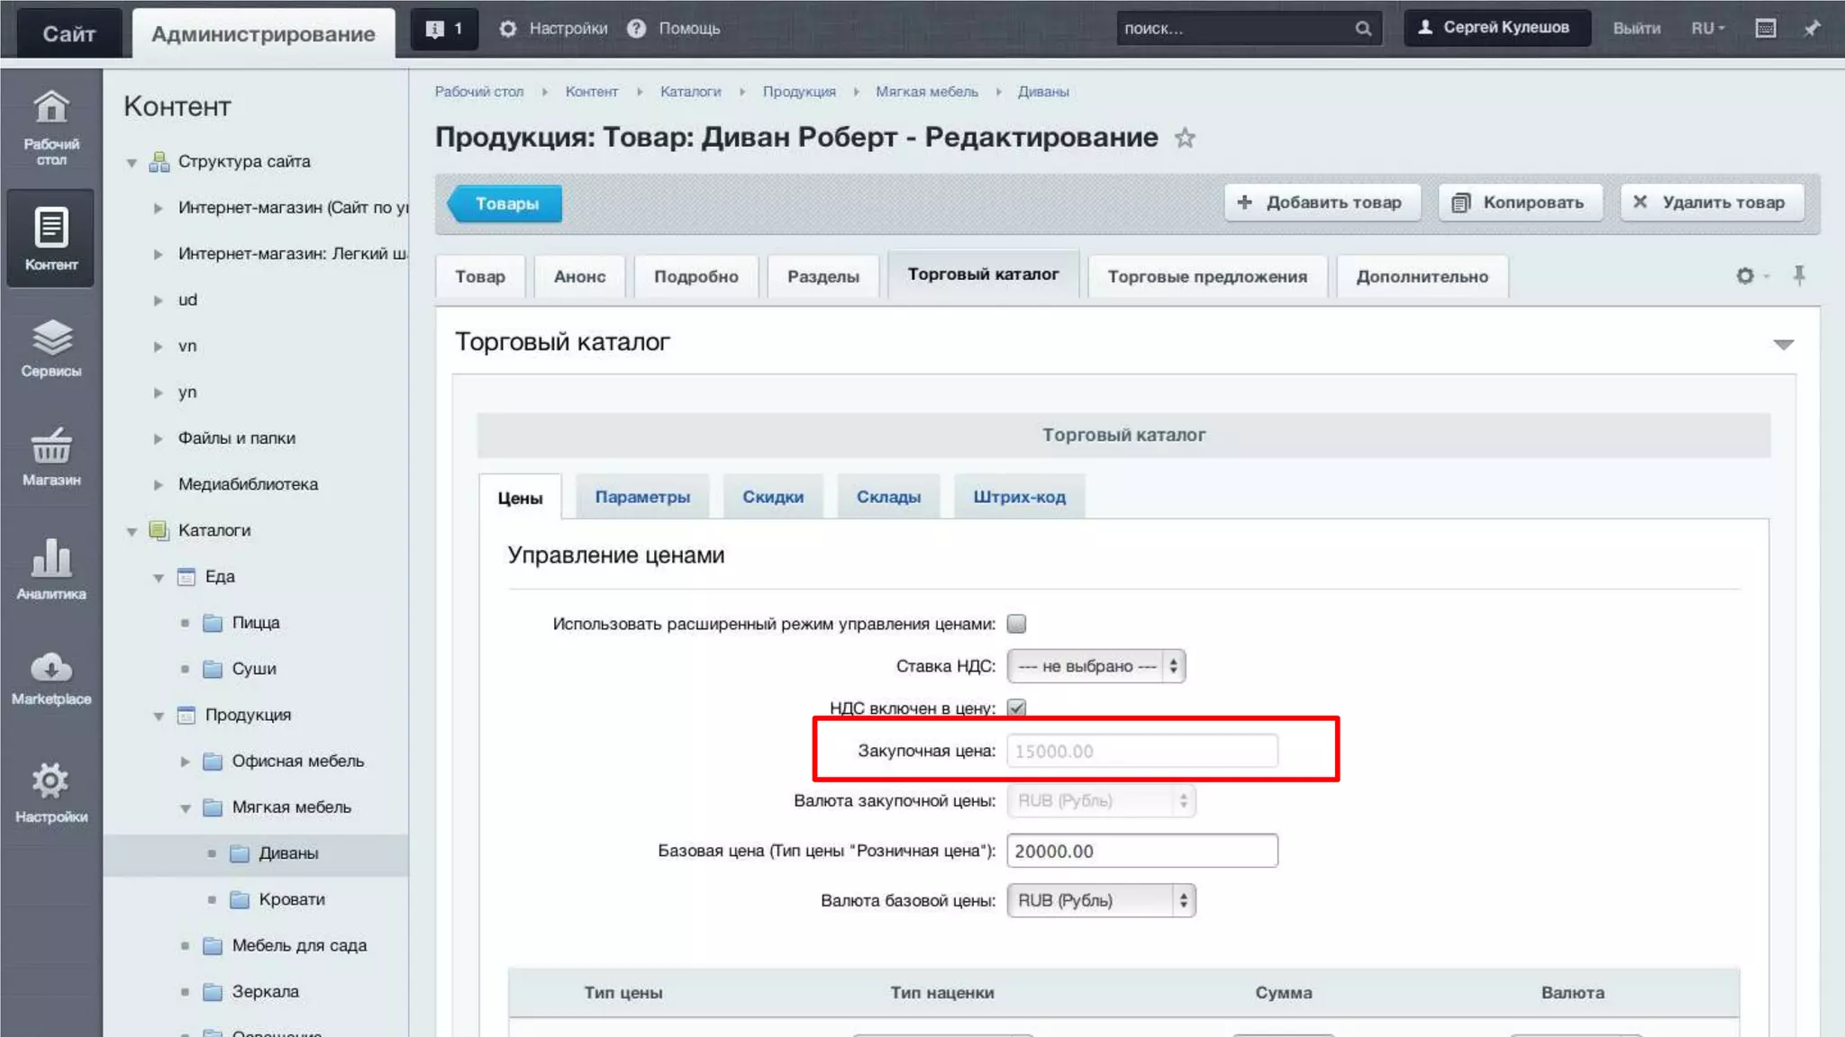Switch to the Склады tab
The width and height of the screenshot is (1845, 1037).
click(x=887, y=497)
